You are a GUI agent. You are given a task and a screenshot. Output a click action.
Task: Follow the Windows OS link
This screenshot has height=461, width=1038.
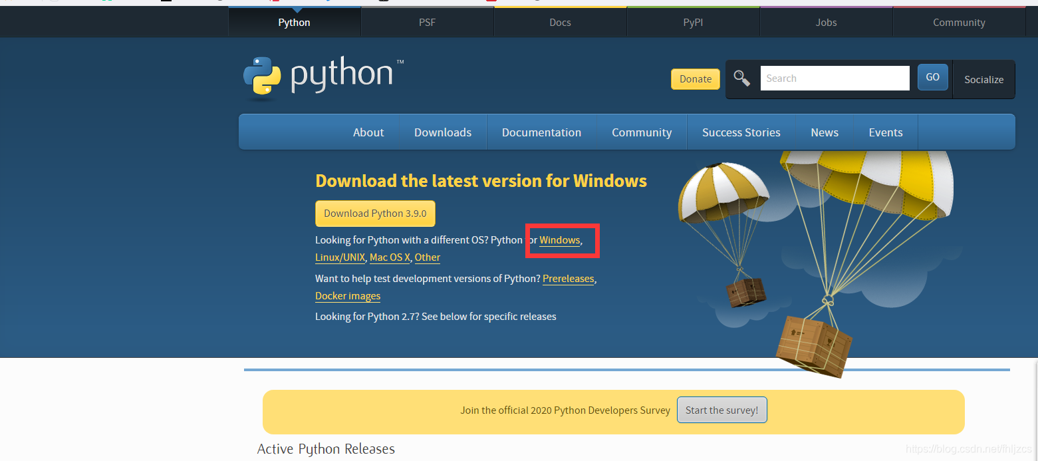point(559,240)
